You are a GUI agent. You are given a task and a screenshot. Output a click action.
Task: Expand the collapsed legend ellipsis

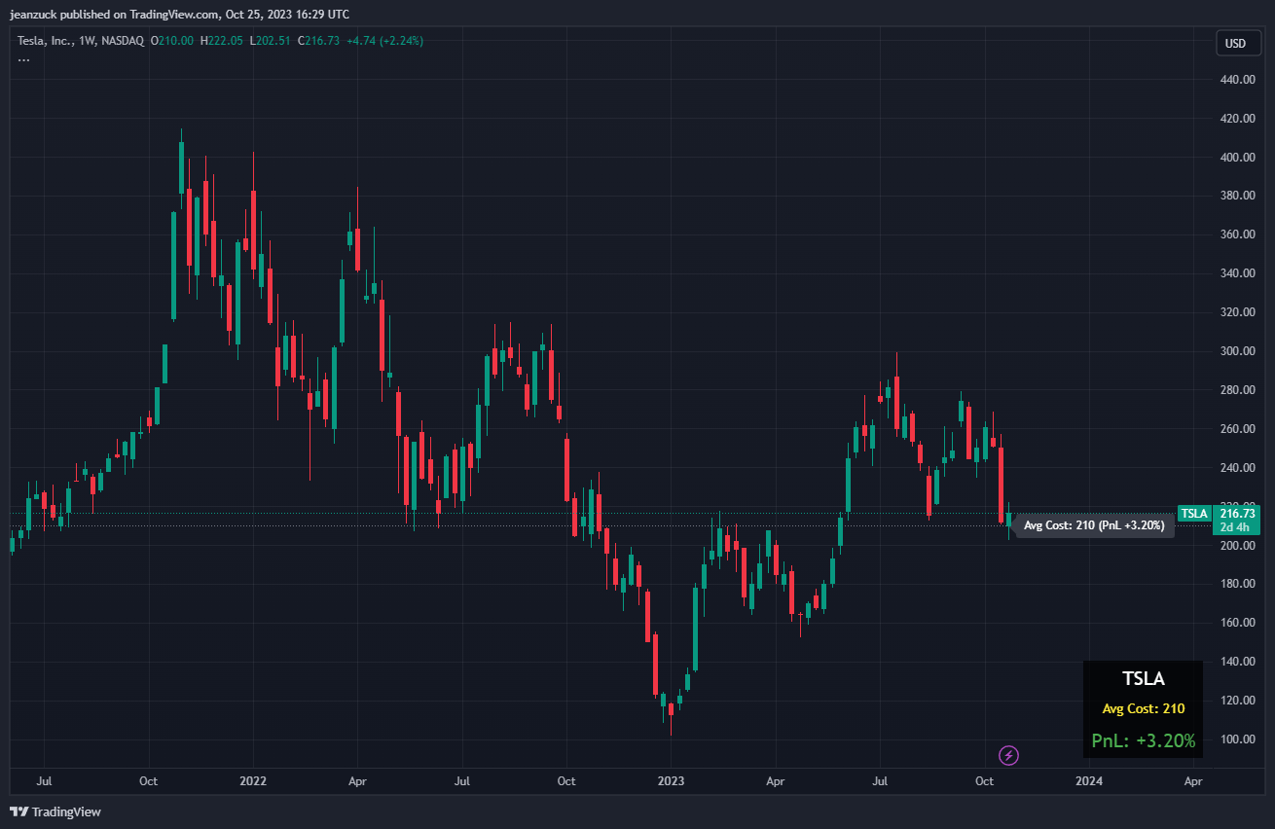click(x=23, y=58)
